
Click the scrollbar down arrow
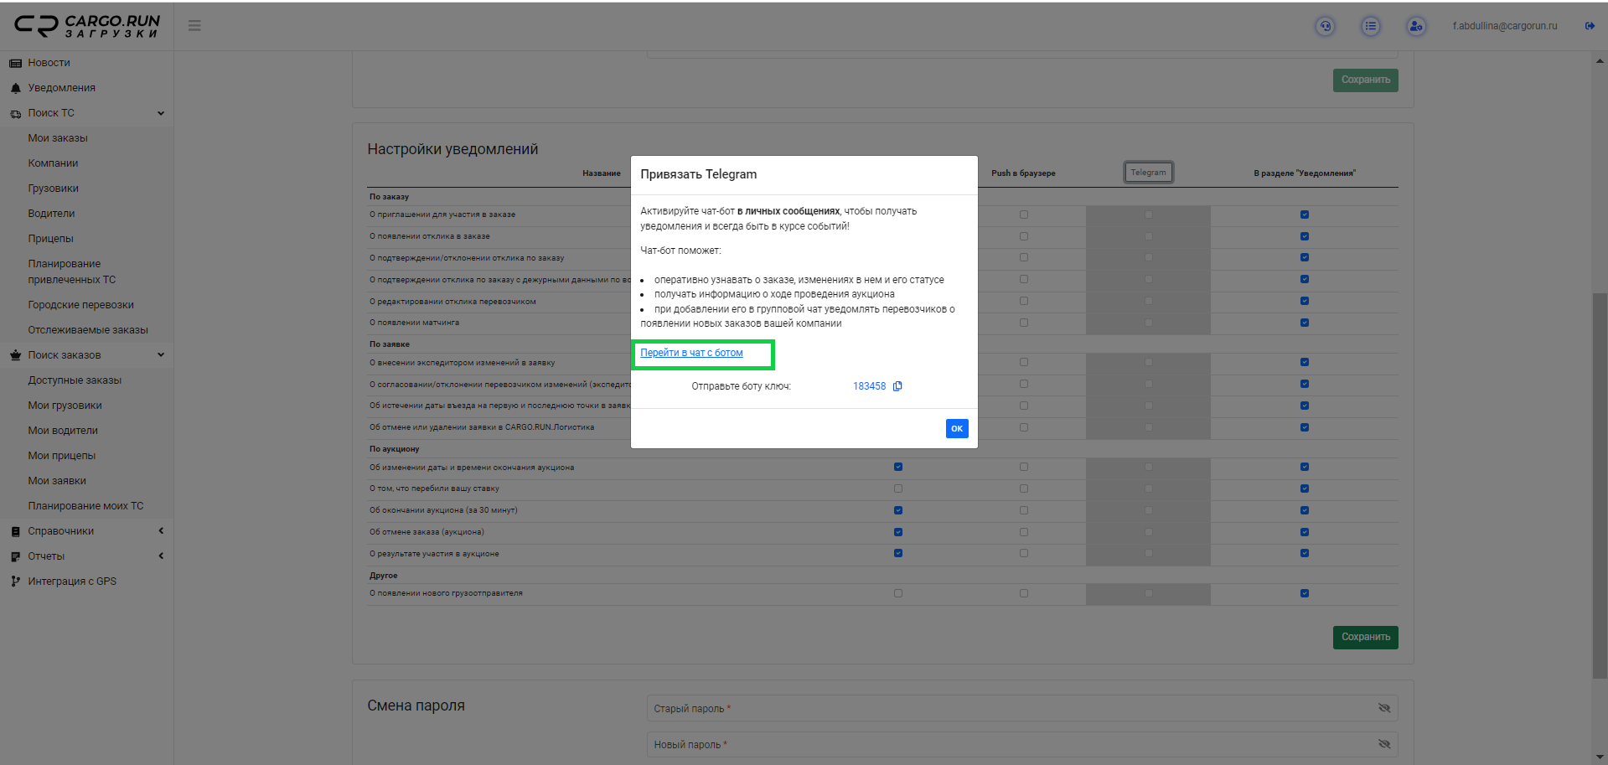point(1600,757)
